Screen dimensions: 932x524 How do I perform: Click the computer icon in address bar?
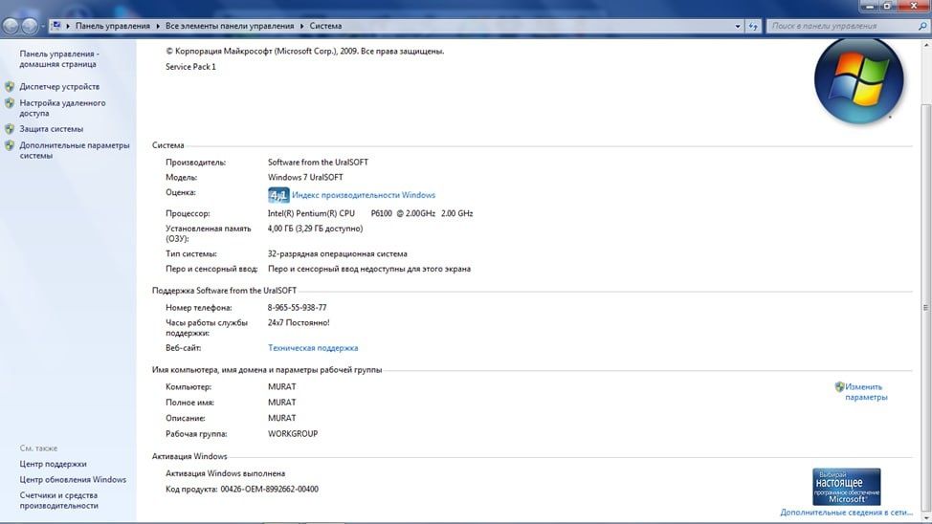[55, 26]
